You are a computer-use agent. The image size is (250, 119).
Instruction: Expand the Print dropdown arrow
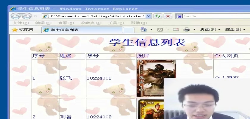coord(194,29)
